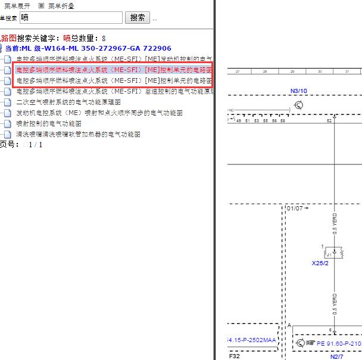Click connector label X25/2 in diagram

pyautogui.click(x=320, y=263)
